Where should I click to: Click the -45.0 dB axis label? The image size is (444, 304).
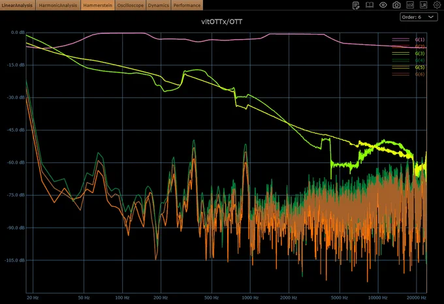click(16, 130)
